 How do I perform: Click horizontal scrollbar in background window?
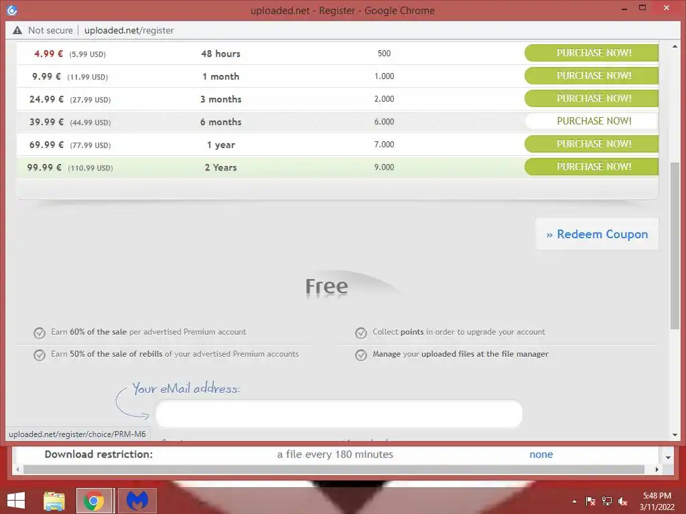(334, 469)
